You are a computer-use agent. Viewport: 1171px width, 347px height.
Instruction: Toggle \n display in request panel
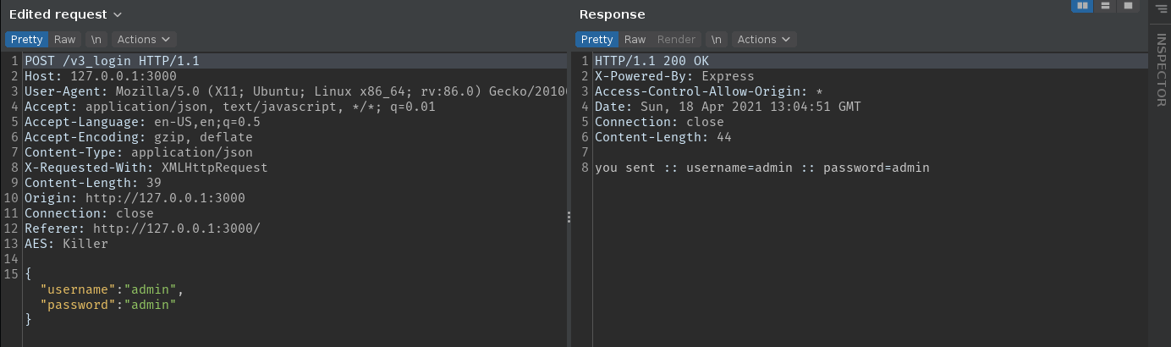point(97,40)
